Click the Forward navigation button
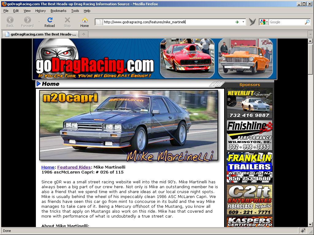The width and height of the screenshot is (314, 235). [x=27, y=22]
